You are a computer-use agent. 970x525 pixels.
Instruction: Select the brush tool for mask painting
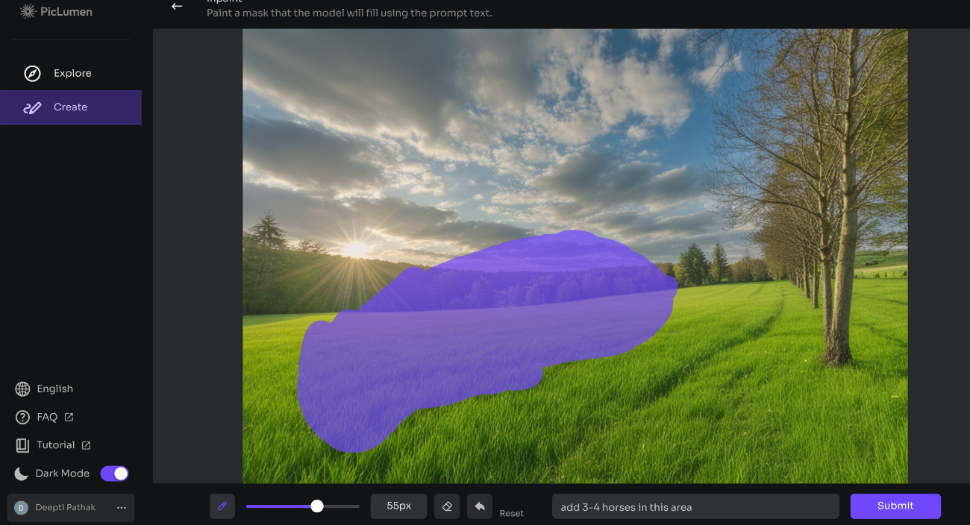tap(222, 506)
